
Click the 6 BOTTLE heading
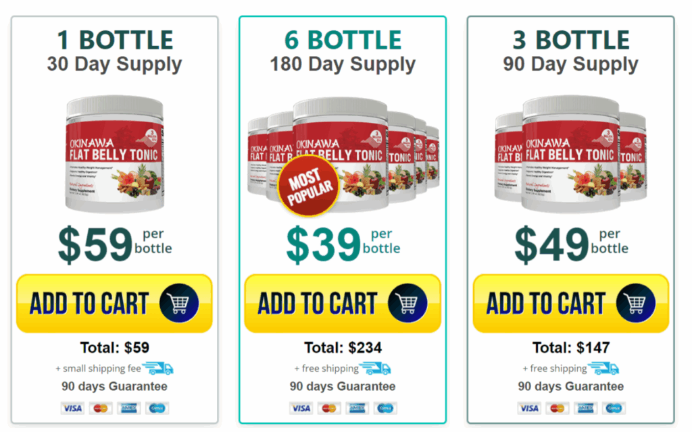tap(343, 40)
